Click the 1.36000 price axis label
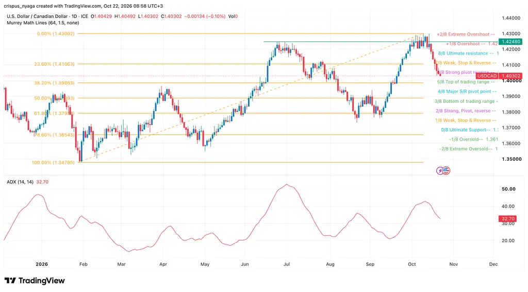 coord(511,143)
